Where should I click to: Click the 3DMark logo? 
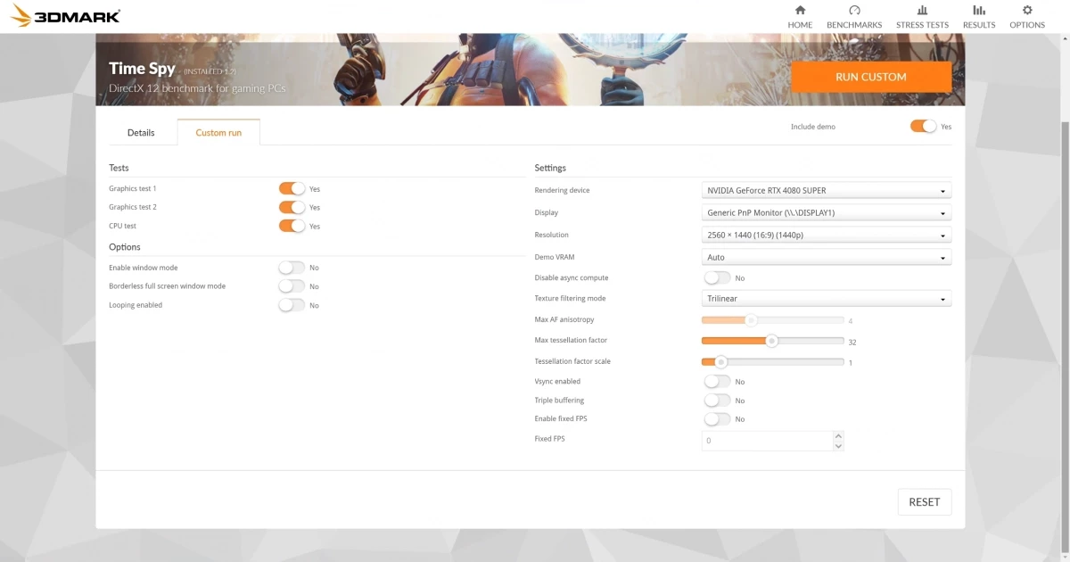click(x=64, y=16)
